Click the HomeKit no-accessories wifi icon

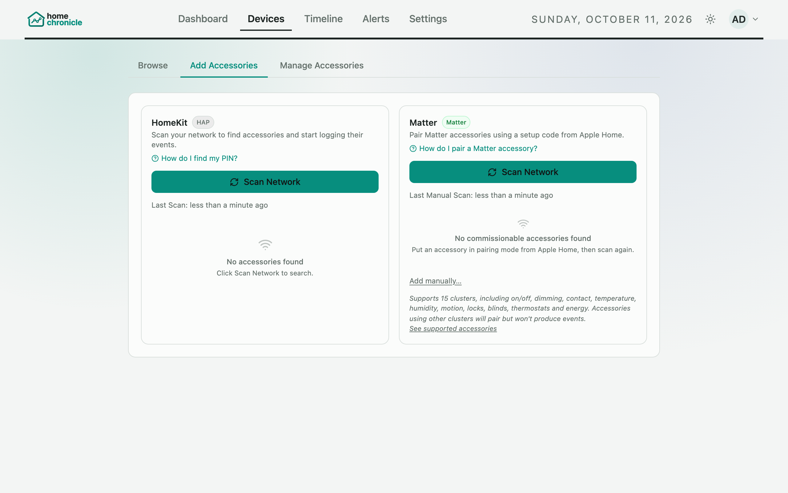point(265,245)
